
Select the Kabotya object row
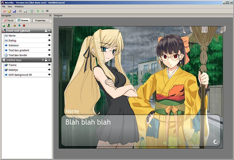point(28,70)
